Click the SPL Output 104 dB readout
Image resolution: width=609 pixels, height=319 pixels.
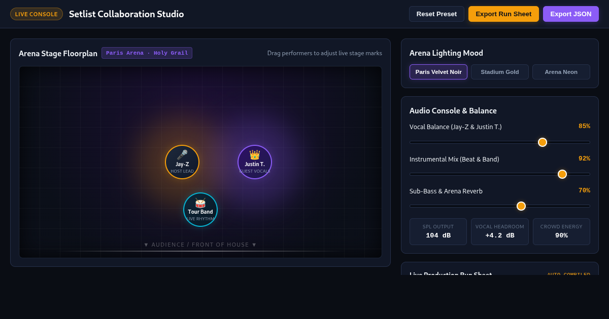click(438, 232)
